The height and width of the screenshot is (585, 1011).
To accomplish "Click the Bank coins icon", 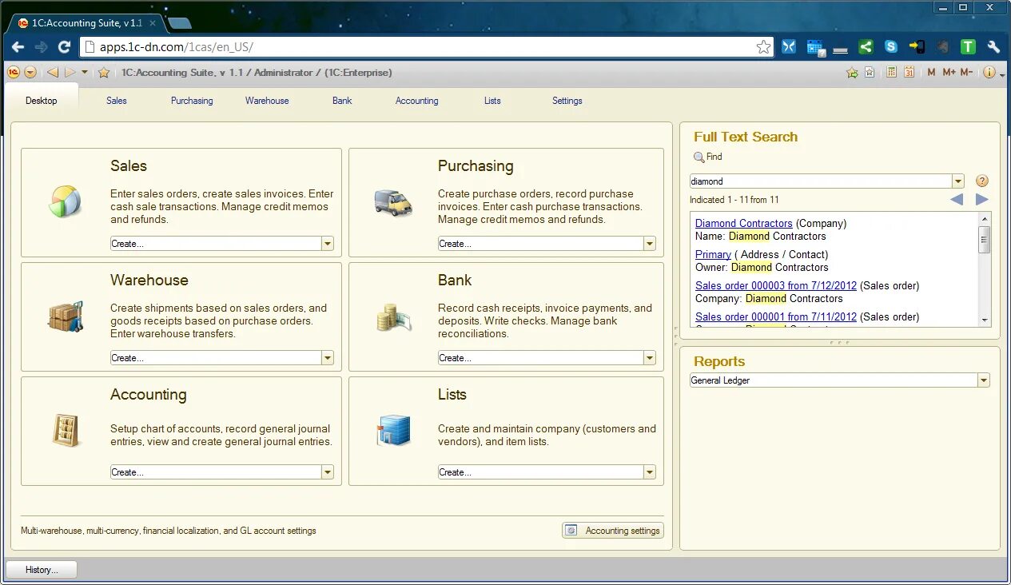I will coord(394,317).
